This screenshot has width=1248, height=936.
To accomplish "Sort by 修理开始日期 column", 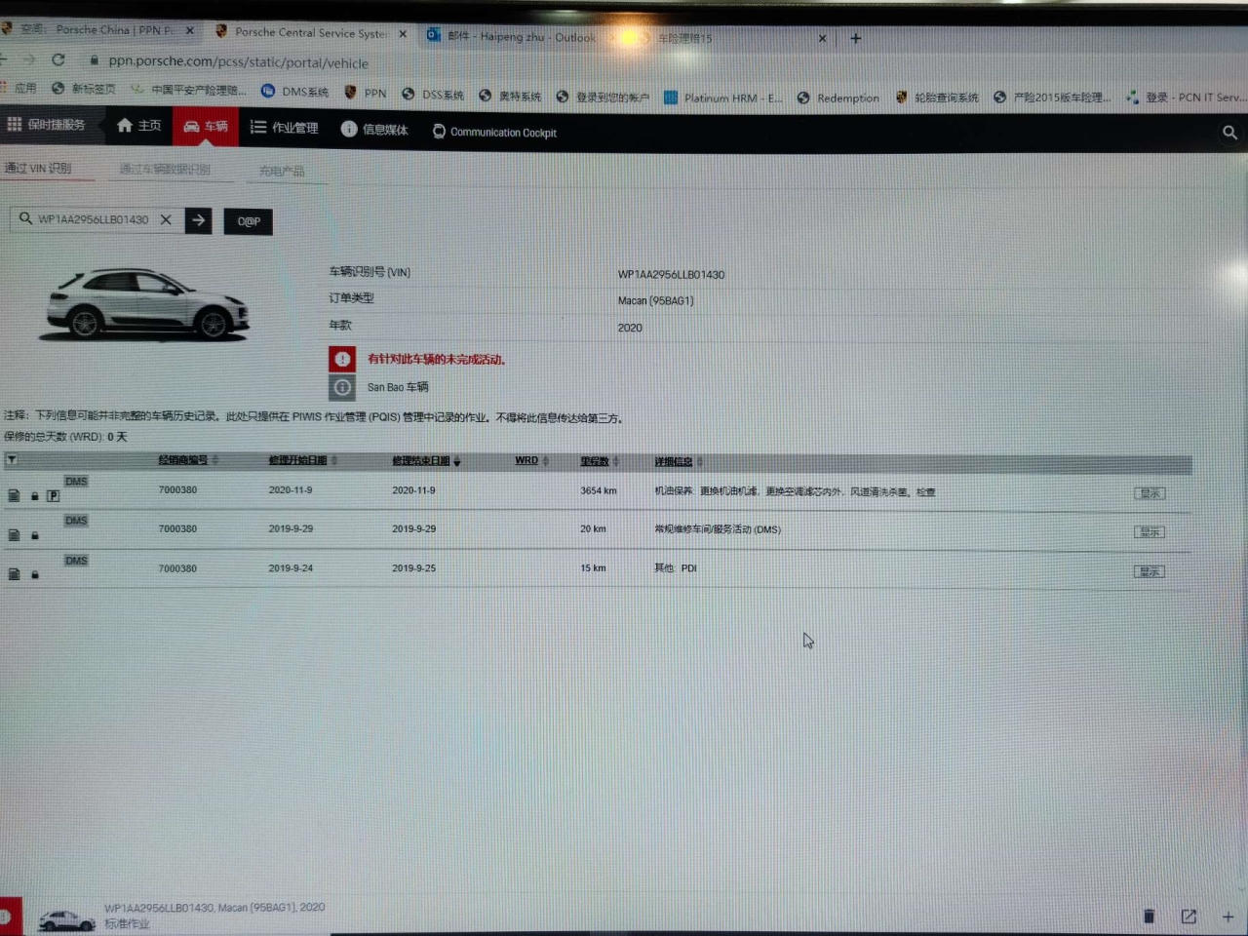I will coord(297,460).
